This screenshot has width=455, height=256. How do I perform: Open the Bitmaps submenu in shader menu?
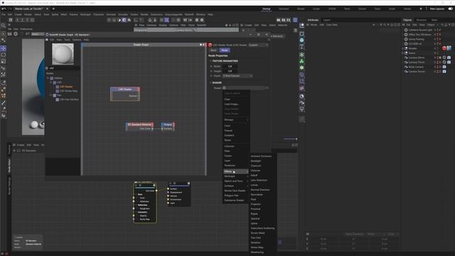[x=236, y=119]
